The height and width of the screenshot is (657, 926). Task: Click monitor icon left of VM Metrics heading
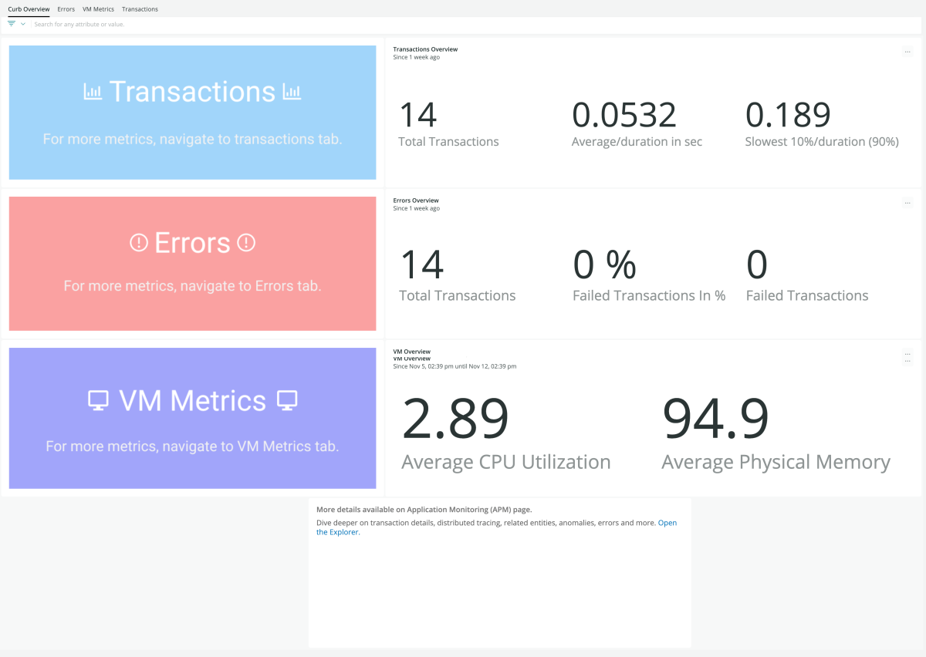pos(98,400)
